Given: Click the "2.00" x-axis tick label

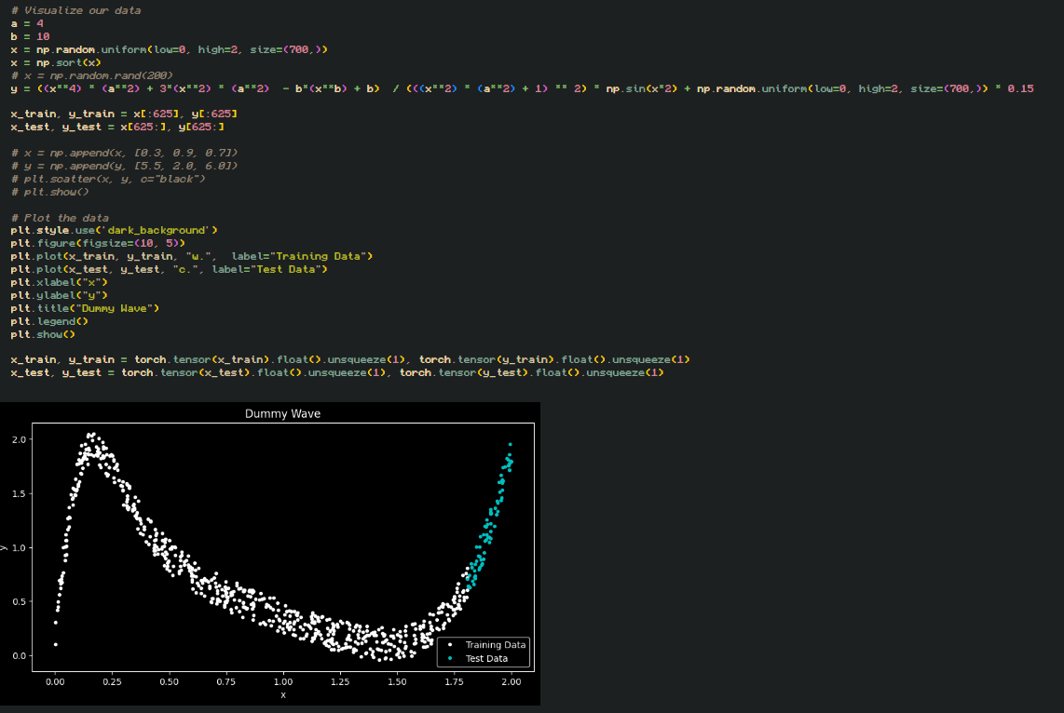Looking at the screenshot, I should 512,680.
